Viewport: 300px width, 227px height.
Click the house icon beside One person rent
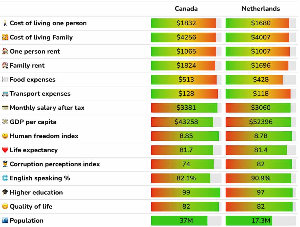(5, 51)
